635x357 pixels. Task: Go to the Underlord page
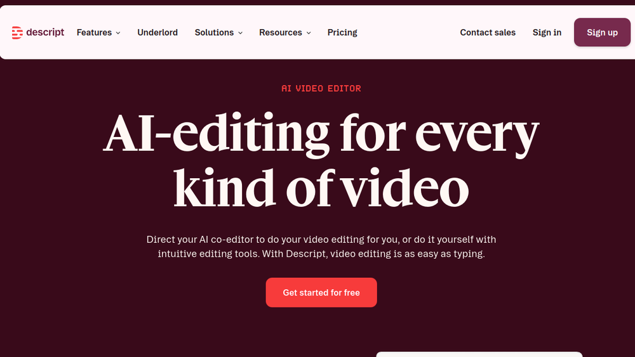tap(157, 32)
